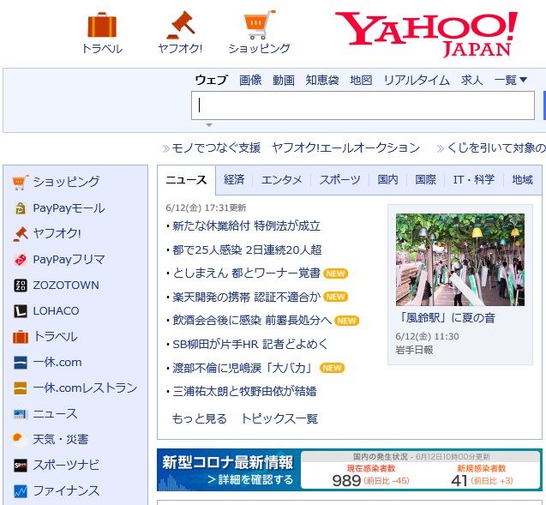
Task: Open モノでつなぐ支援 エールオークション link
Action: [x=296, y=148]
